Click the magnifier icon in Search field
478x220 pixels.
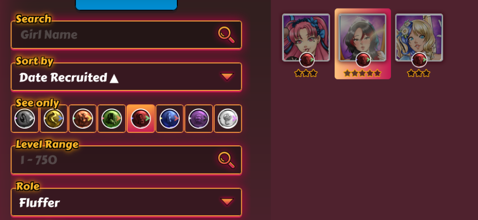click(227, 35)
